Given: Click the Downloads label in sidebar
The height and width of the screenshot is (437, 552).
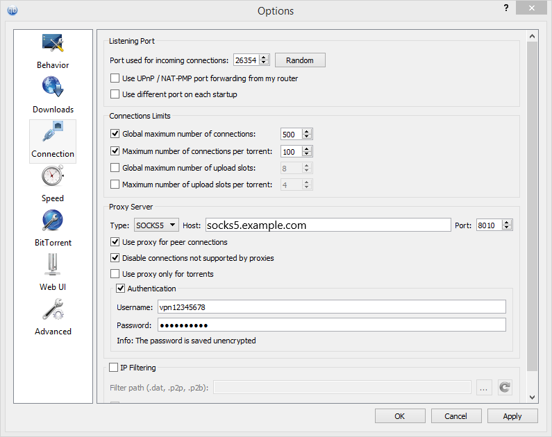Looking at the screenshot, I should coord(53,110).
